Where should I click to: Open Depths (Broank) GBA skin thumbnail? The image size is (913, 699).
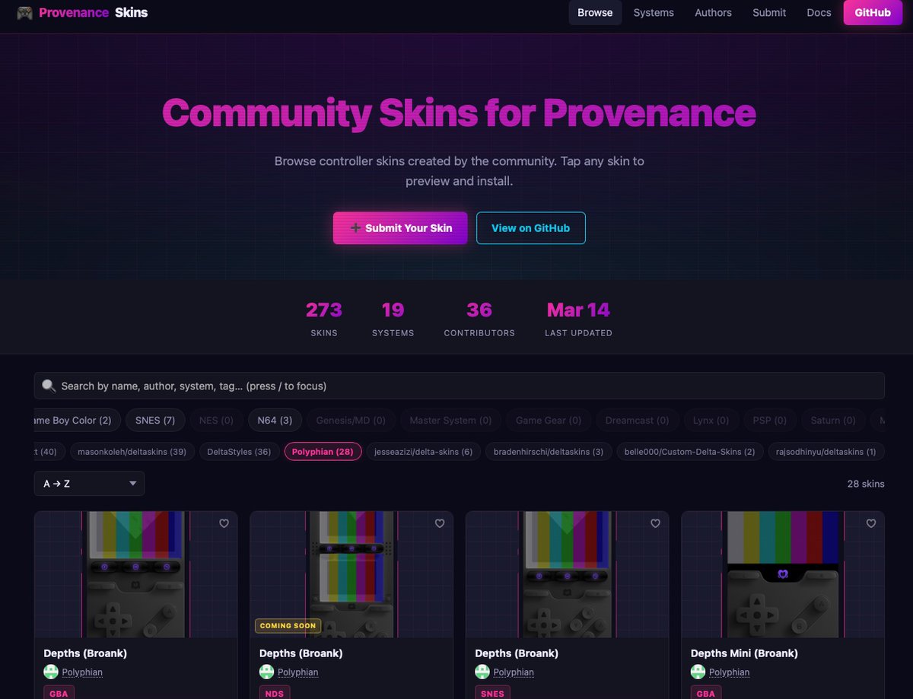[135, 574]
